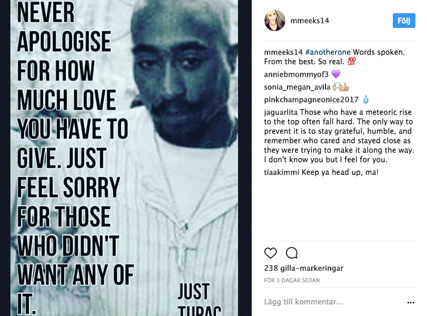The image size is (427, 316).
Task: Open the comment speech bubble icon
Action: [x=292, y=253]
